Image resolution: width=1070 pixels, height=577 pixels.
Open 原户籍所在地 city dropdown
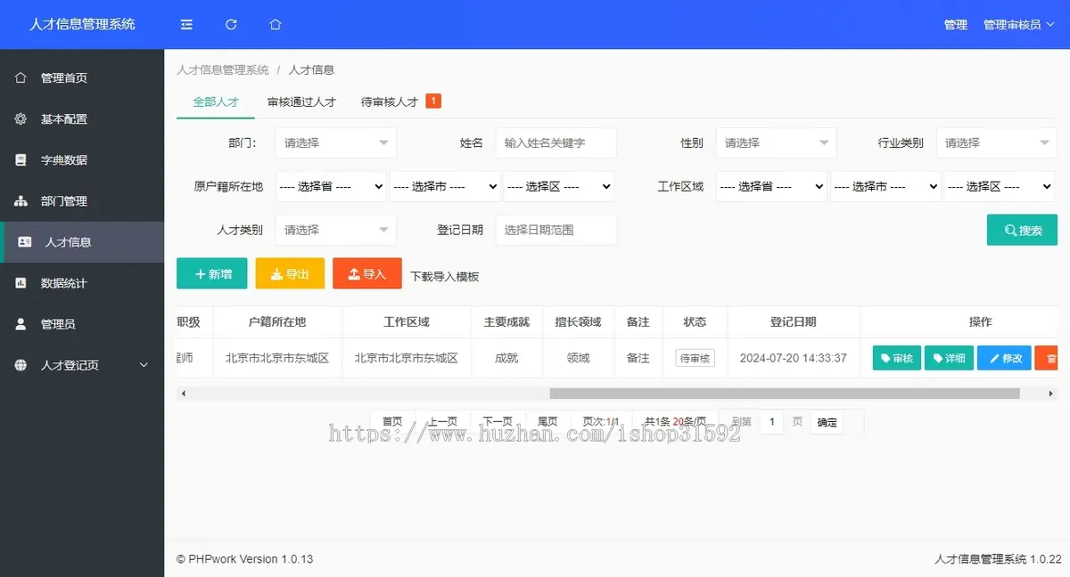[x=445, y=186]
